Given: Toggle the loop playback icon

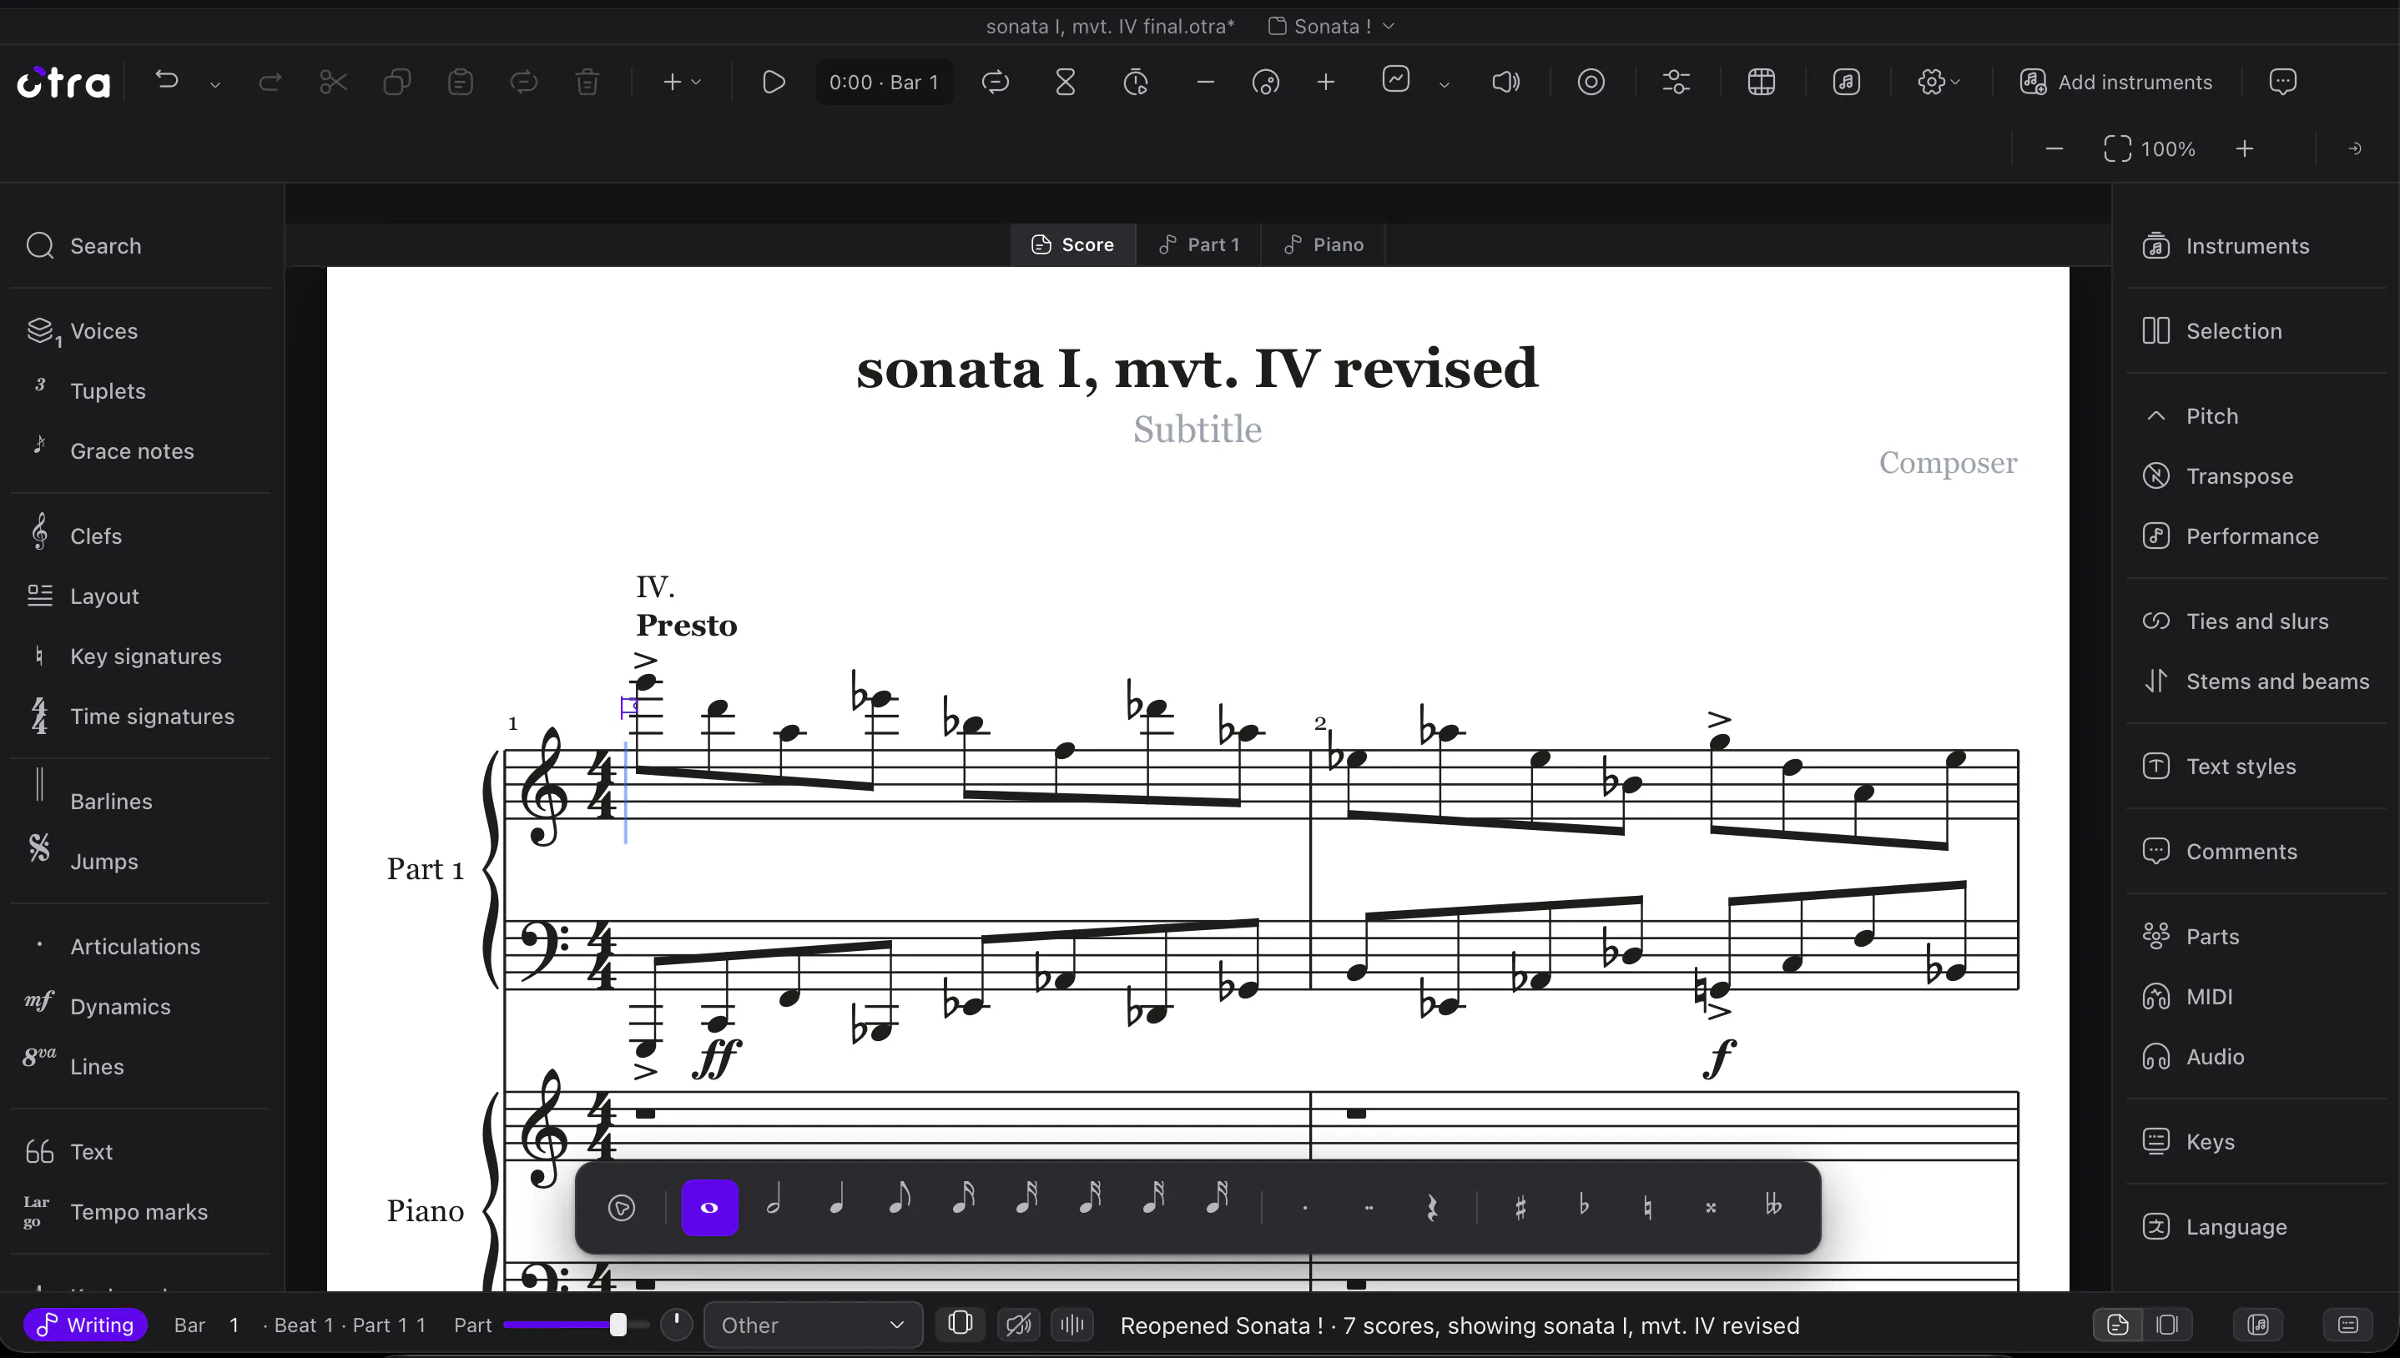Looking at the screenshot, I should pyautogui.click(x=996, y=82).
